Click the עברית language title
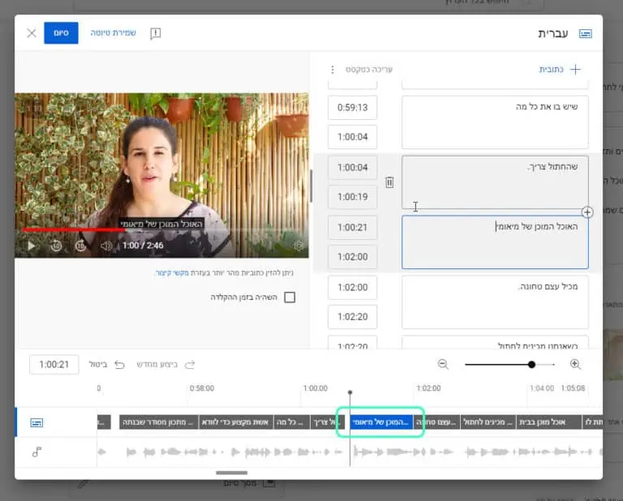The height and width of the screenshot is (501, 623). pos(553,34)
